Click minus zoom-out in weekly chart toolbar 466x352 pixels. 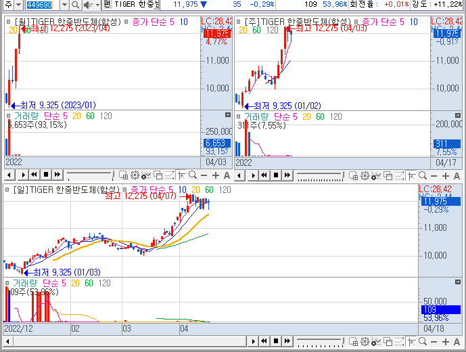434,176
